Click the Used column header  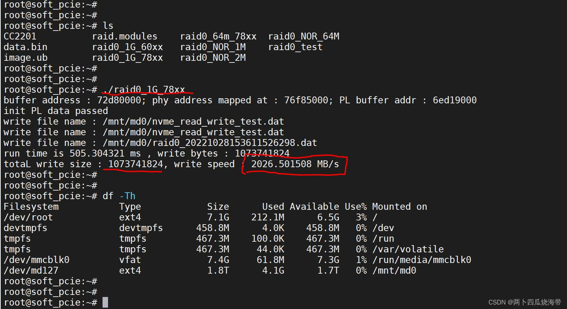tap(273, 207)
